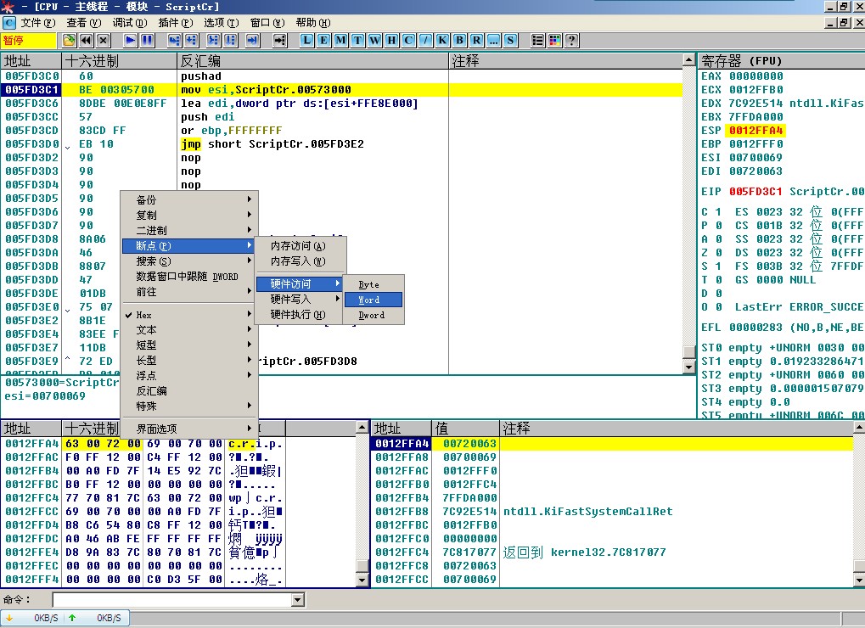Open Executable modules with E button
Screen dimensions: 865x628
[x=323, y=40]
